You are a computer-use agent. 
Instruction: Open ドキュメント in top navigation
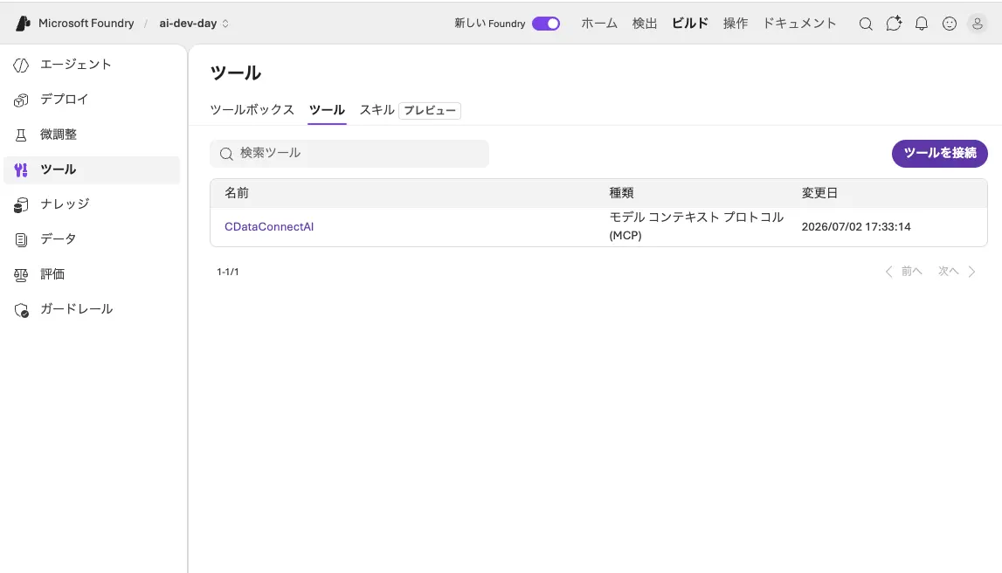tap(799, 24)
